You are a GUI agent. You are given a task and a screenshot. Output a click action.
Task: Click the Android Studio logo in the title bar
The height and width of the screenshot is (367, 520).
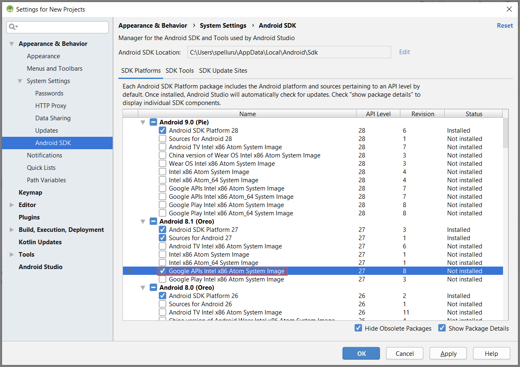(9, 9)
